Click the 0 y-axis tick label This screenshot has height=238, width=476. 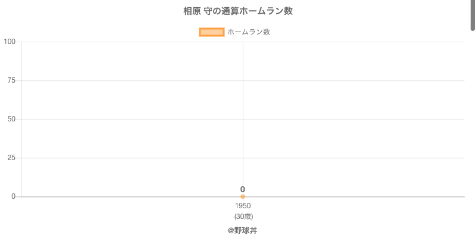tap(13, 196)
